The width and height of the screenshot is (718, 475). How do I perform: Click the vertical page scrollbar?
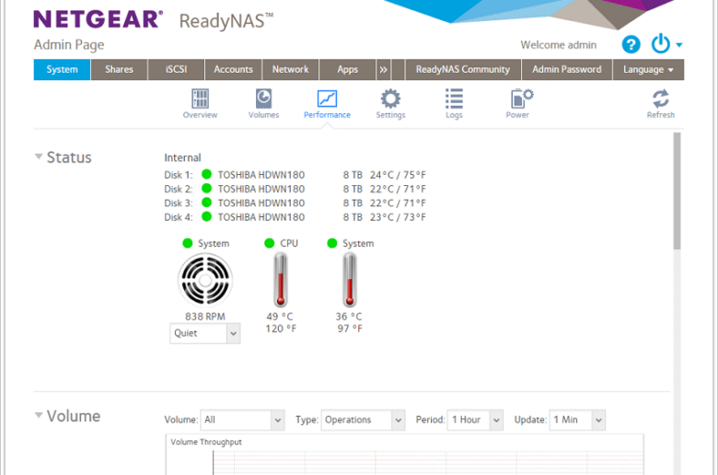point(677,191)
